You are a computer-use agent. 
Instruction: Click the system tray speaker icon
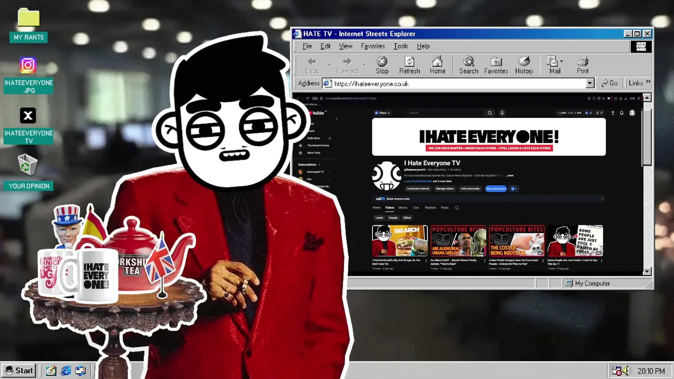pos(627,371)
